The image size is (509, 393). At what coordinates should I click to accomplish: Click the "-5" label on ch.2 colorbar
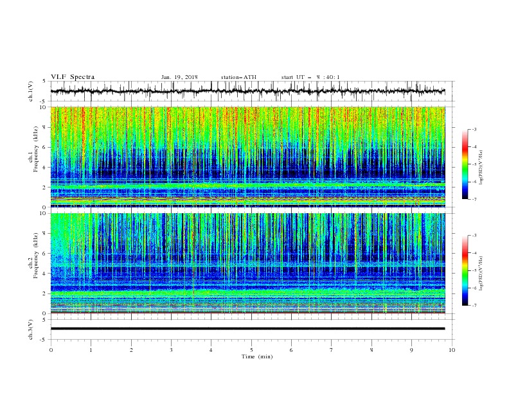pyautogui.click(x=474, y=270)
